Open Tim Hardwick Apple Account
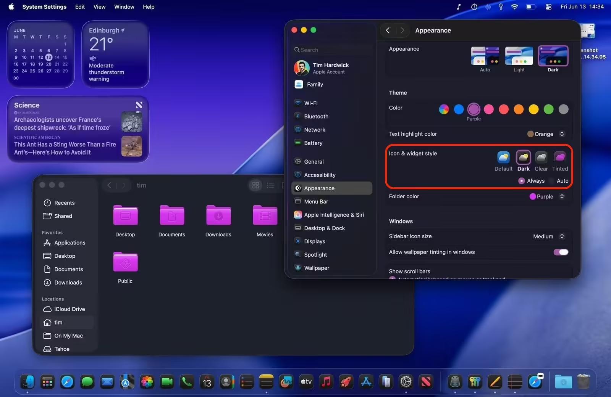Image resolution: width=611 pixels, height=397 pixels. tap(330, 68)
